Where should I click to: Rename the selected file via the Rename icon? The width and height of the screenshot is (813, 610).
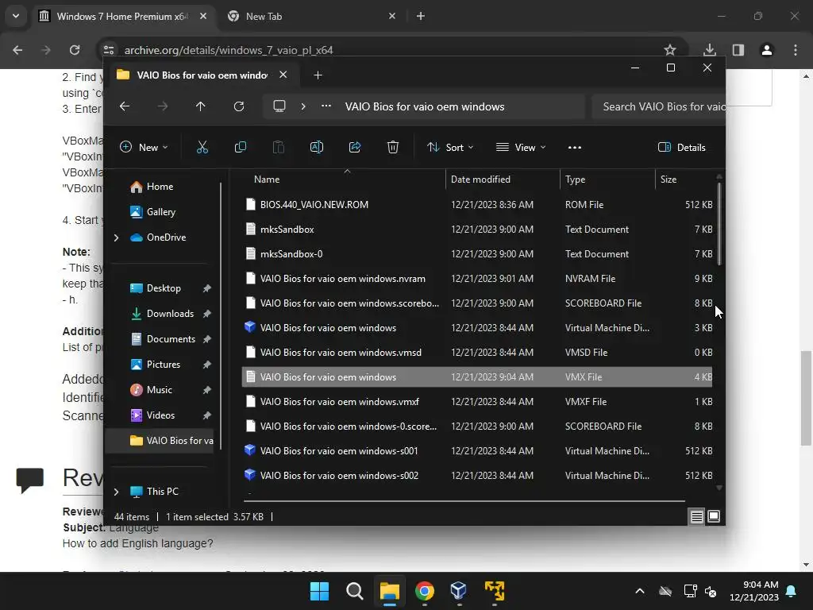[x=316, y=147]
